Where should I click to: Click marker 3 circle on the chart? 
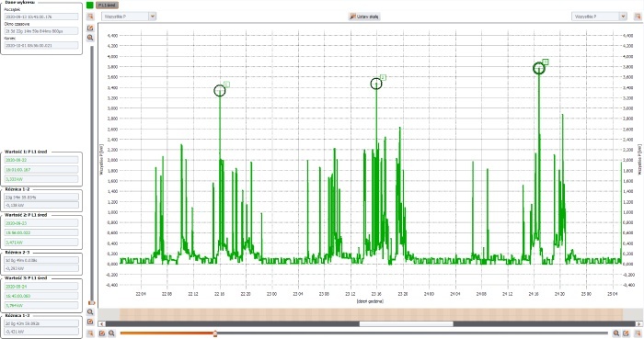click(x=539, y=69)
